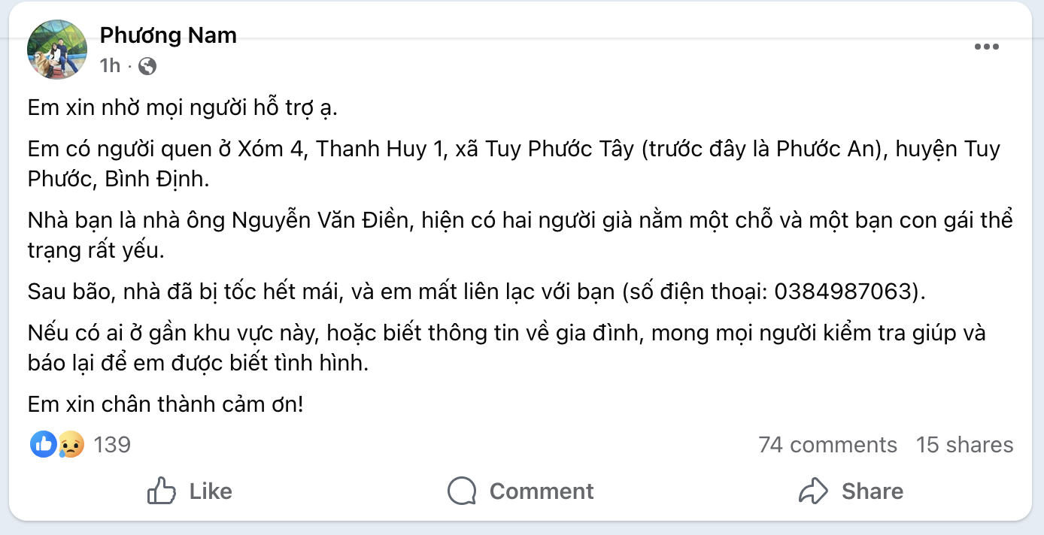Open the post timestamp showing 1h
This screenshot has width=1044, height=535.
[110, 65]
